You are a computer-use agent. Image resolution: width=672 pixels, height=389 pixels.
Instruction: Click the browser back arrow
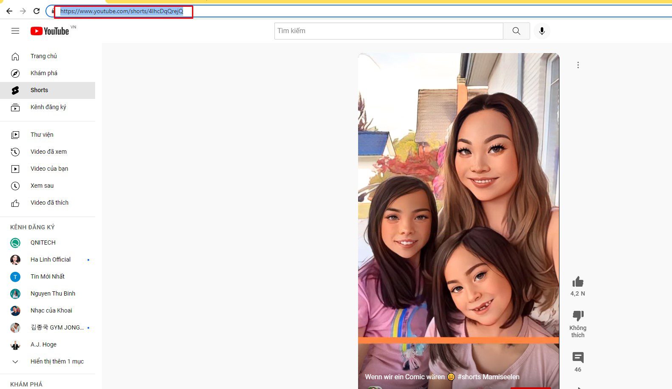click(9, 11)
